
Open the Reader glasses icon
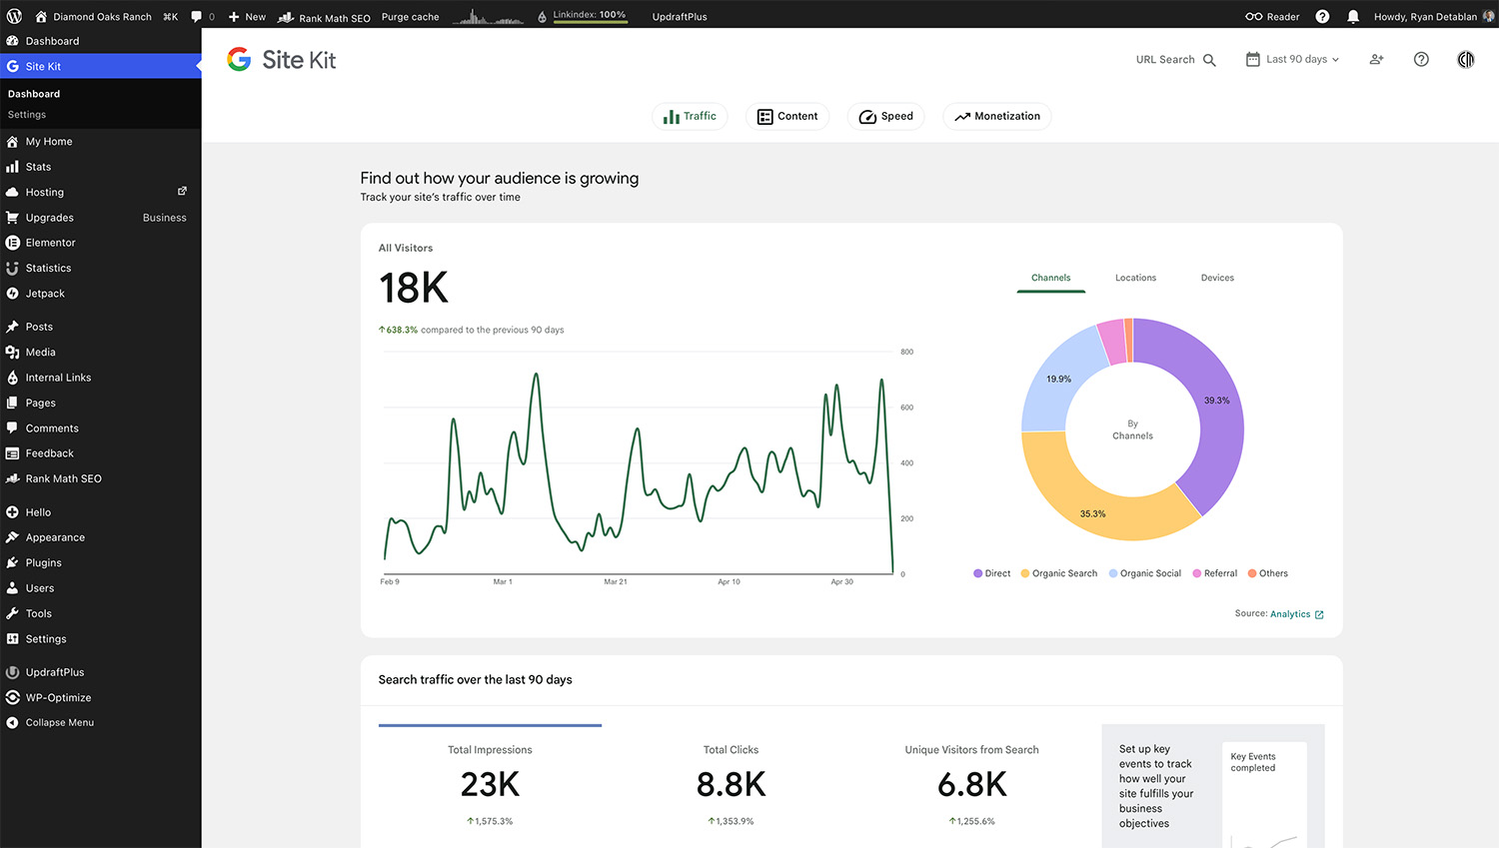click(1253, 16)
